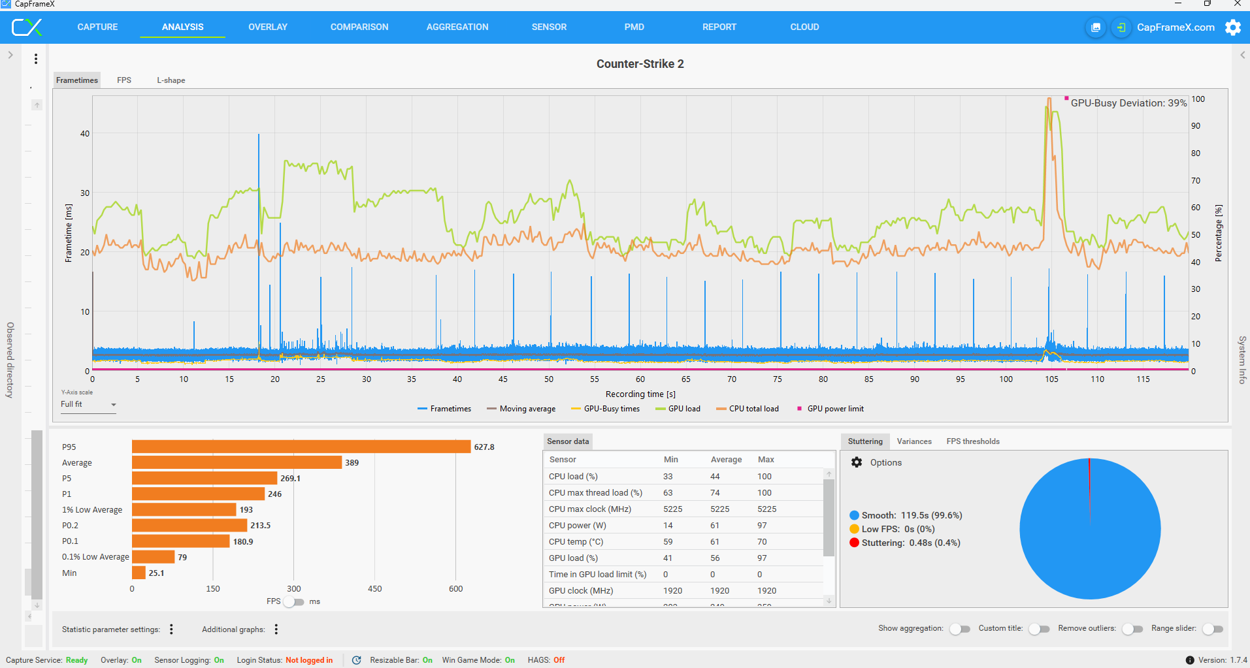Open Statistic parameter settings menu
This screenshot has width=1250, height=668.
[x=171, y=629]
